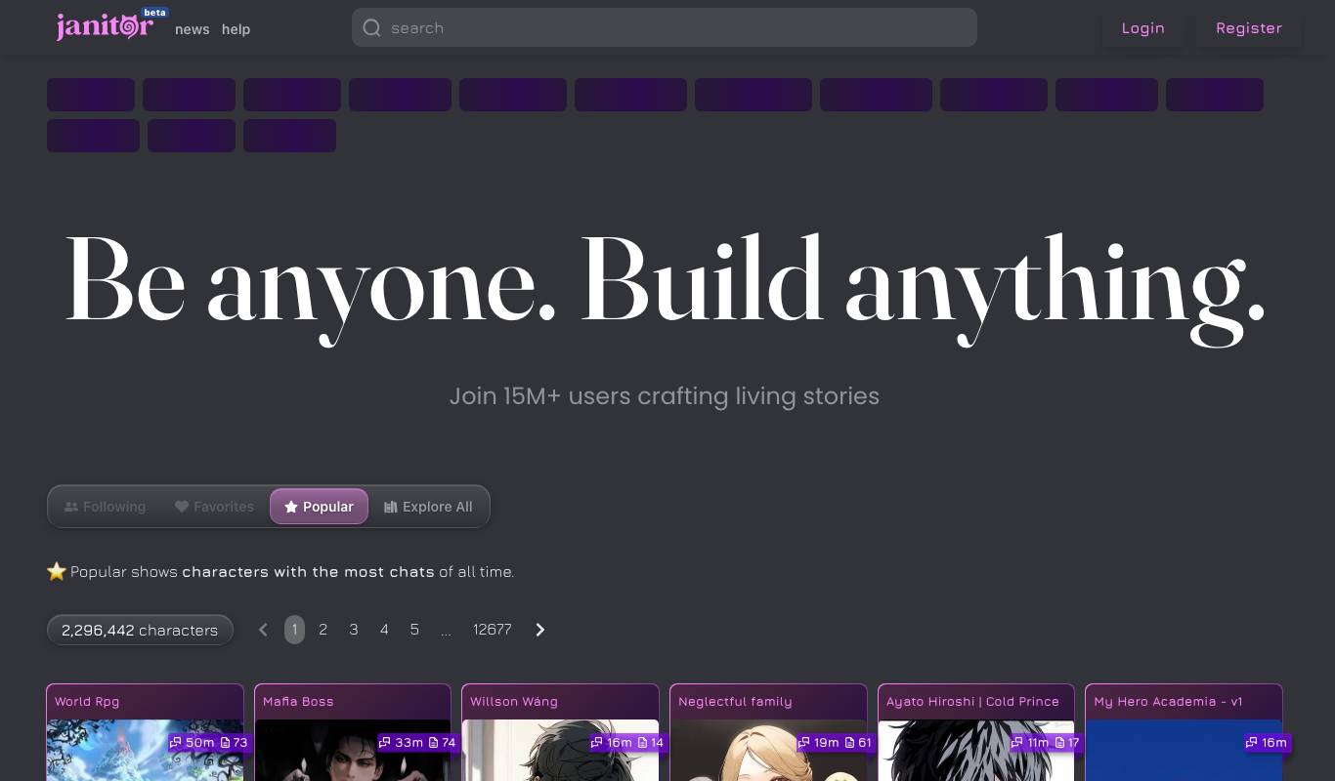The width and height of the screenshot is (1335, 781).
Task: Jump to last page 12677
Action: pos(493,630)
